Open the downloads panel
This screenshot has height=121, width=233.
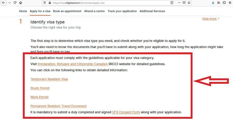pos(213,3)
